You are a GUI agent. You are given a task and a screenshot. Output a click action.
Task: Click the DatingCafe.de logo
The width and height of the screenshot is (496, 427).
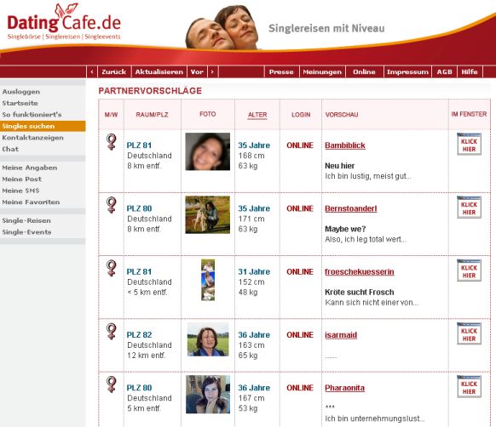(64, 22)
